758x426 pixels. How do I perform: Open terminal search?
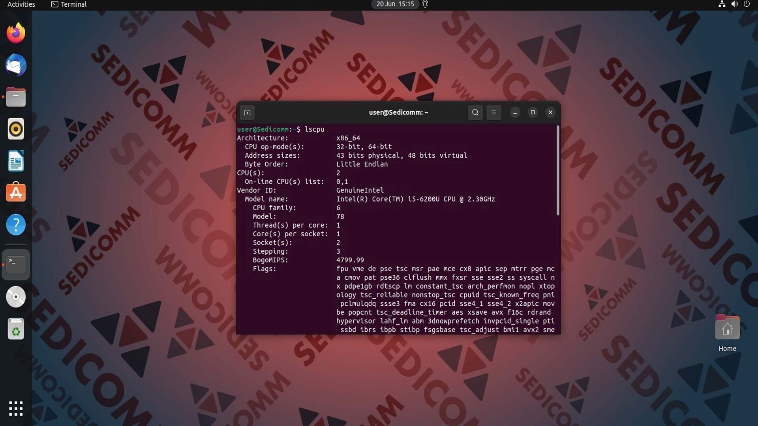(475, 112)
